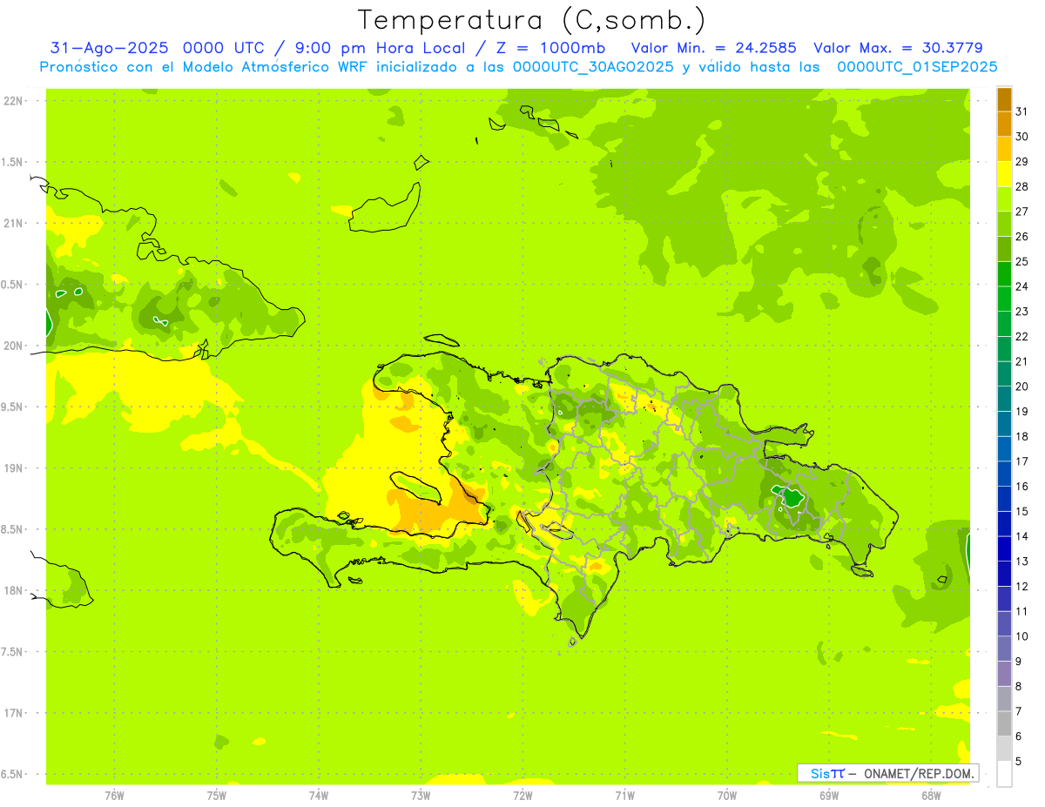Screen dimensions: 1045x807
Task: Click "0000UTC_01SEP2025" valid-until time text
Action: pyautogui.click(x=917, y=67)
